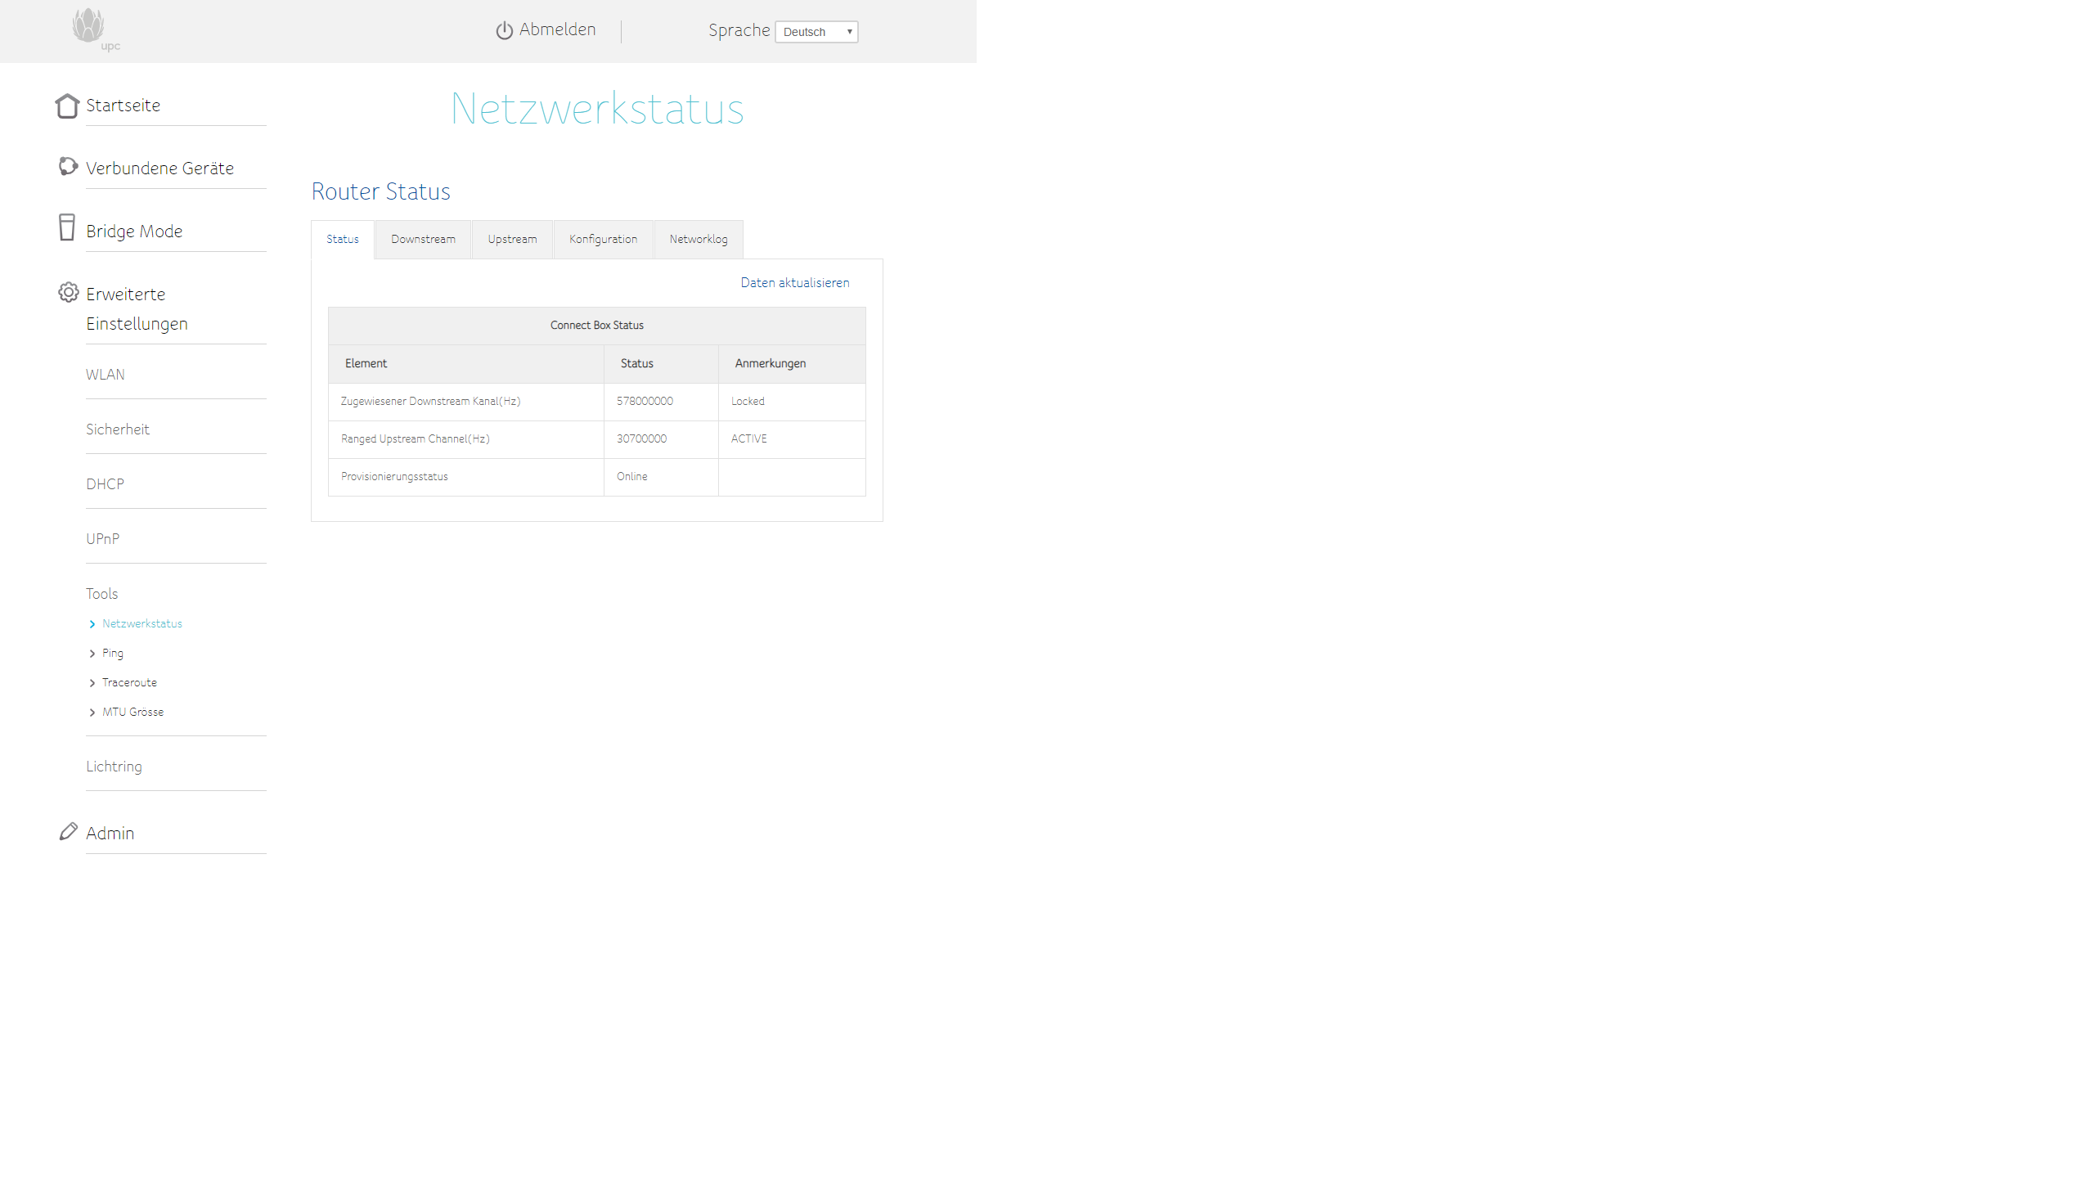Image resolution: width=2094 pixels, height=1178 pixels.
Task: Switch to the Downstream tab
Action: click(423, 240)
